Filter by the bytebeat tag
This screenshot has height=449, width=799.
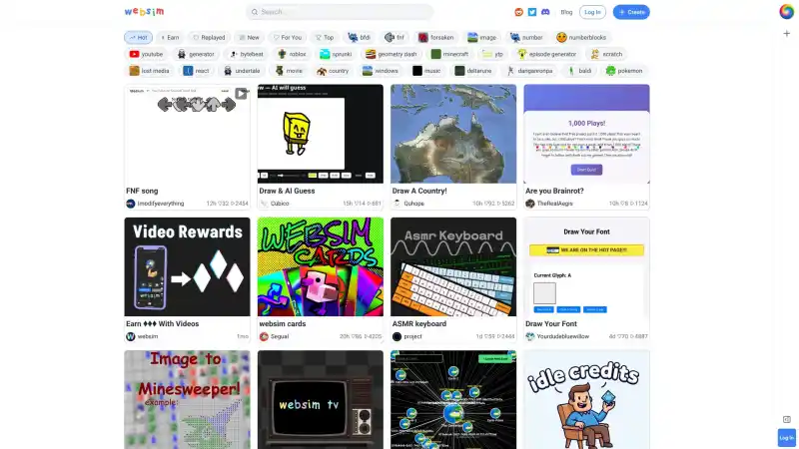[x=246, y=54]
